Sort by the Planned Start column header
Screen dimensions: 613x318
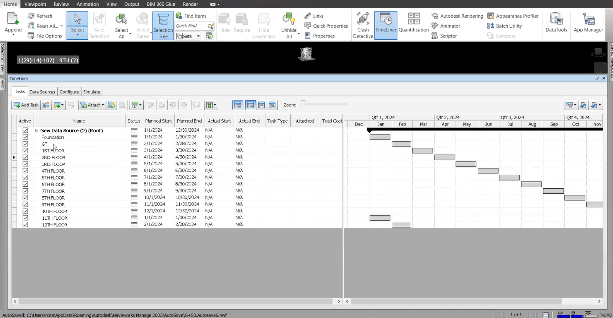(x=159, y=121)
